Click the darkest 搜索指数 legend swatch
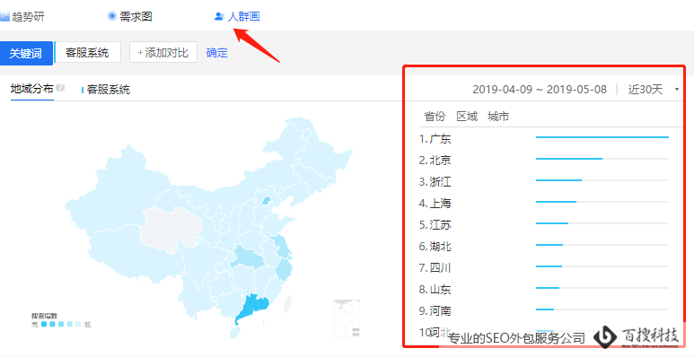 pyautogui.click(x=44, y=325)
